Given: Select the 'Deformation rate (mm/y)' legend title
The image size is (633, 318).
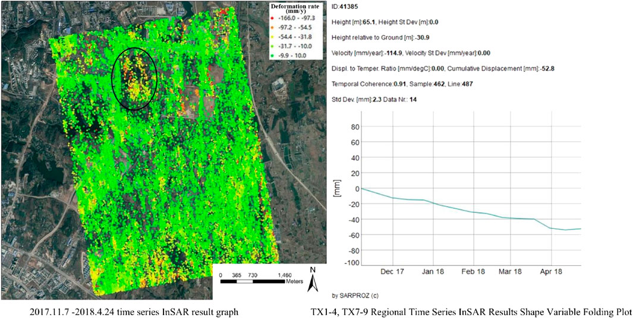Looking at the screenshot, I should (295, 9).
